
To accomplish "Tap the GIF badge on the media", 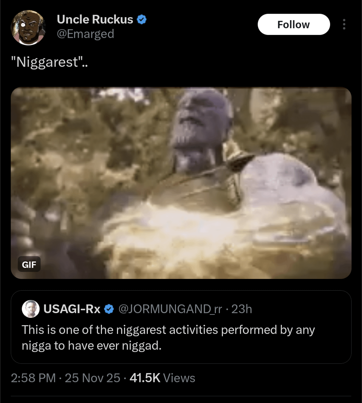I will (29, 265).
